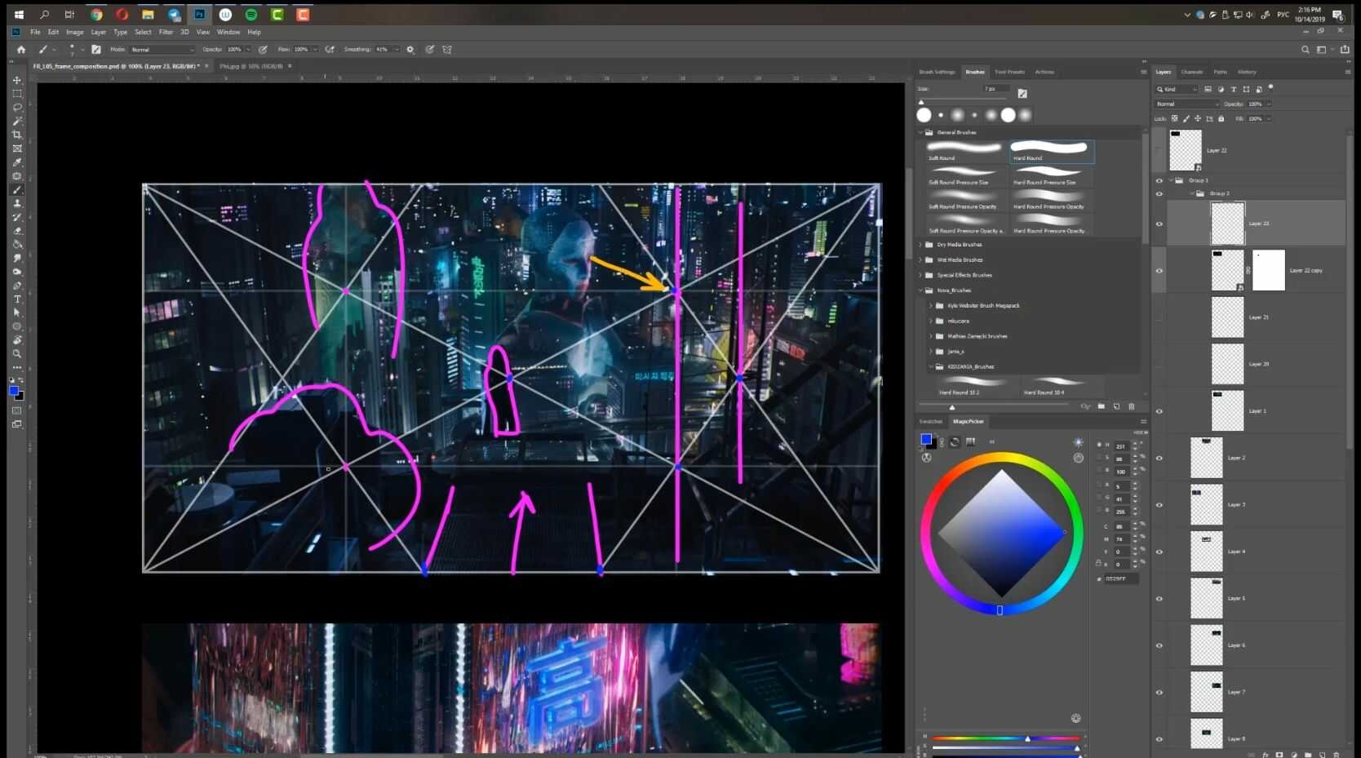Select the Lasso tool
The width and height of the screenshot is (1361, 758).
point(17,108)
